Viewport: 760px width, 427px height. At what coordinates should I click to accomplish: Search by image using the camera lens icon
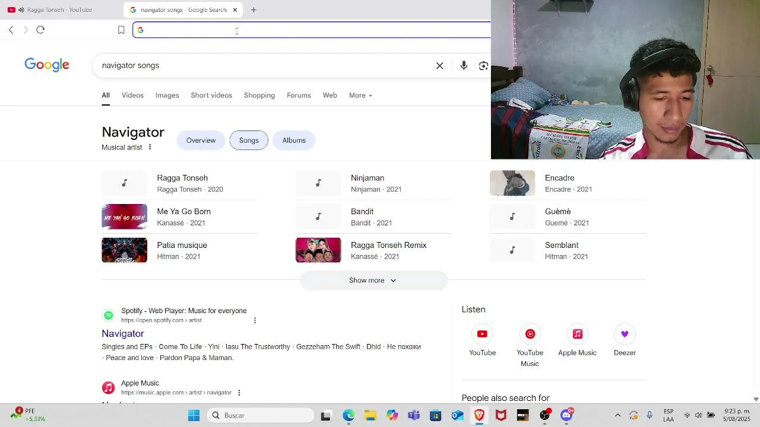point(483,66)
